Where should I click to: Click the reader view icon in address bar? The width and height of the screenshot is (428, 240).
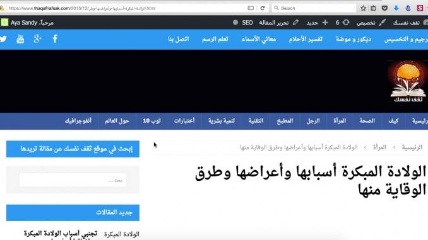(251, 8)
